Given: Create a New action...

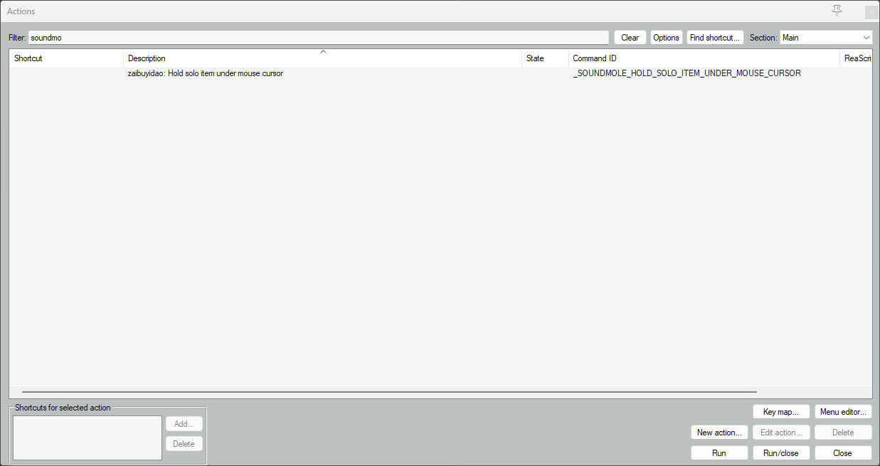Looking at the screenshot, I should (x=719, y=433).
